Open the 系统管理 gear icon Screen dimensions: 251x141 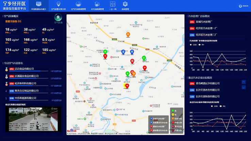point(125,4)
